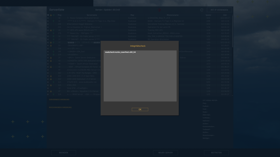
Task: Sort the list by Spieler column
Action: [208, 15]
